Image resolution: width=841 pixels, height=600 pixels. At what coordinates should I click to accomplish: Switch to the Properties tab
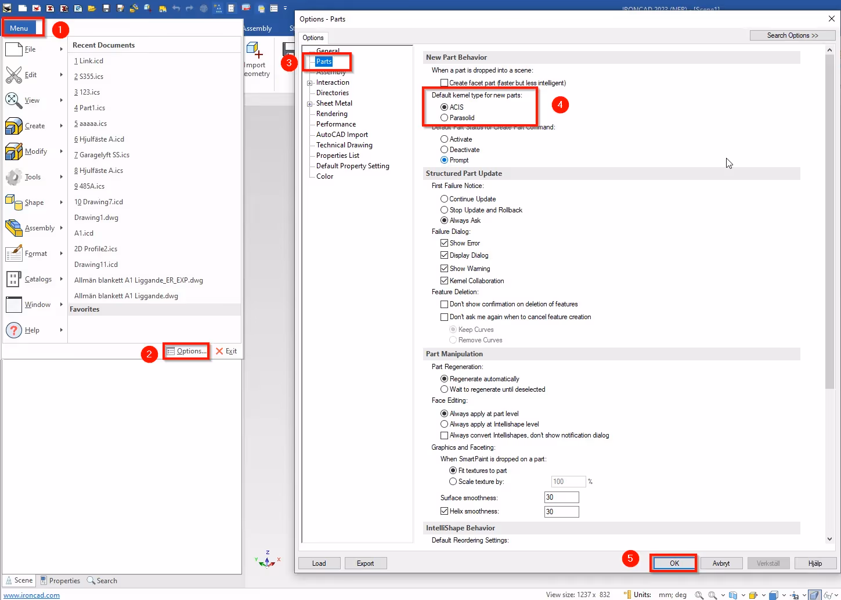pos(60,580)
